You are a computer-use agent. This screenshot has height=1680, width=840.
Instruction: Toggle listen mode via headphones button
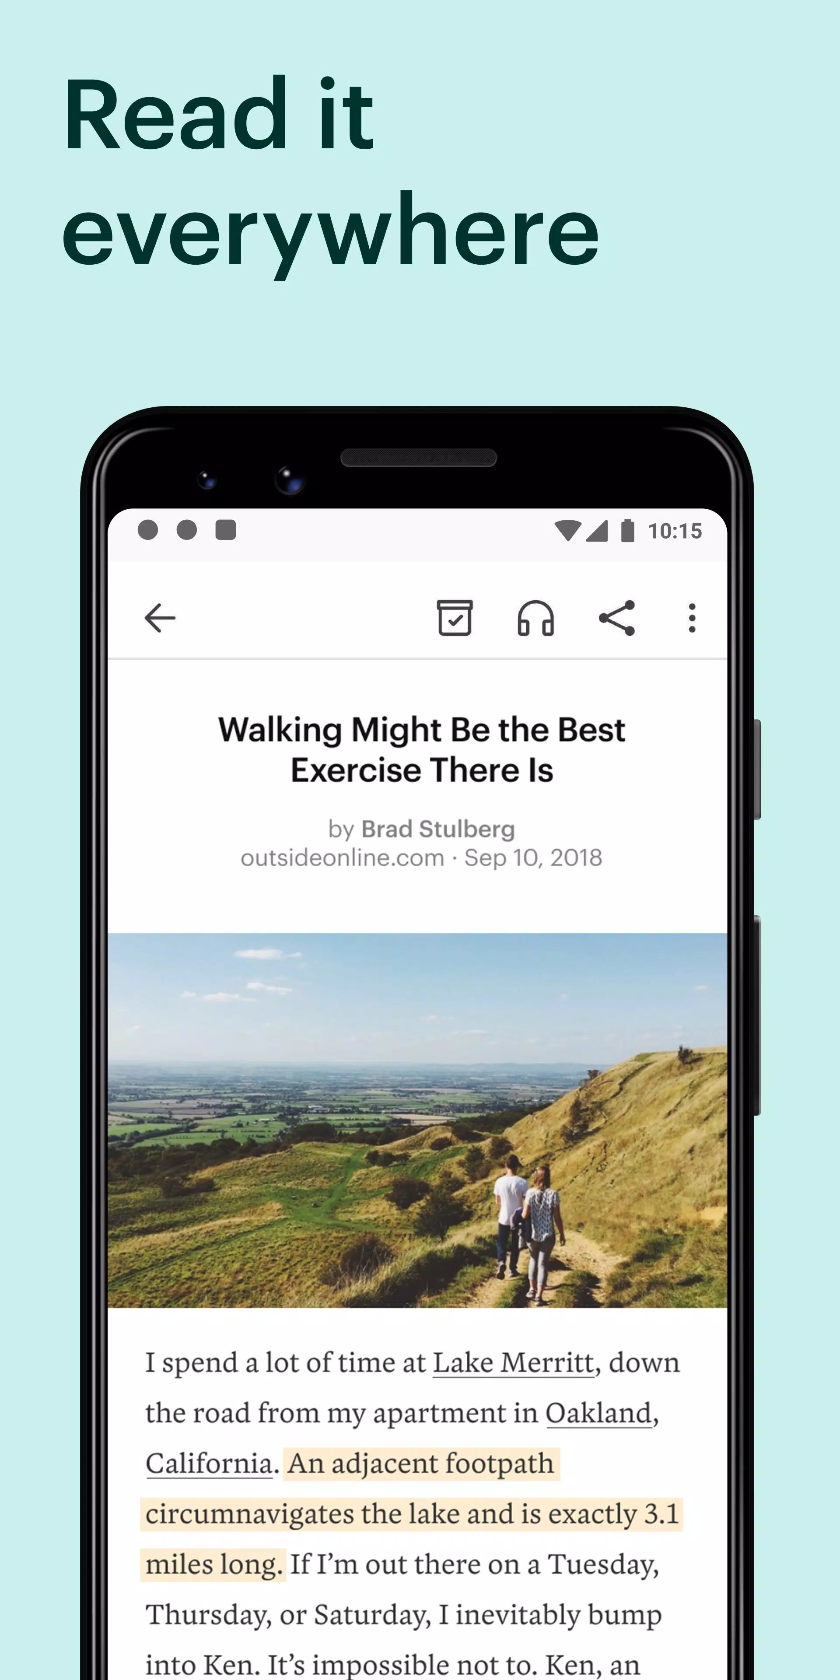(535, 616)
